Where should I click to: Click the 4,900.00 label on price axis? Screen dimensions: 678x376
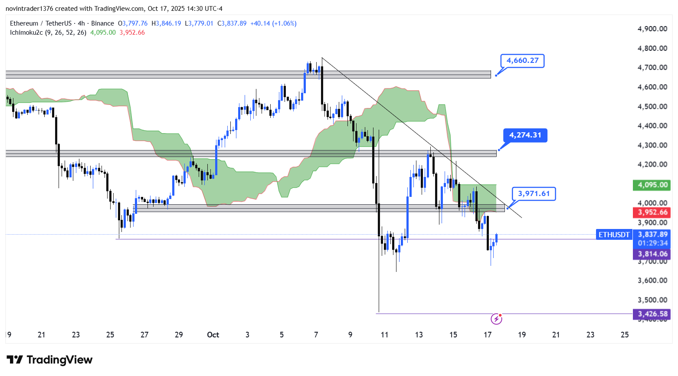coord(652,29)
